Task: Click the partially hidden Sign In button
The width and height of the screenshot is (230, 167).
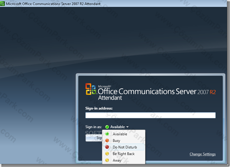Action: 94,138
